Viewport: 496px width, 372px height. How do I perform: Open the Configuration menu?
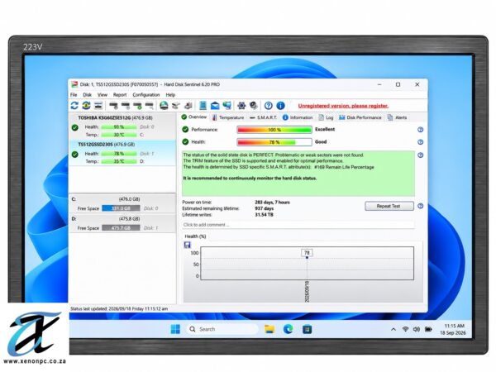coord(146,94)
